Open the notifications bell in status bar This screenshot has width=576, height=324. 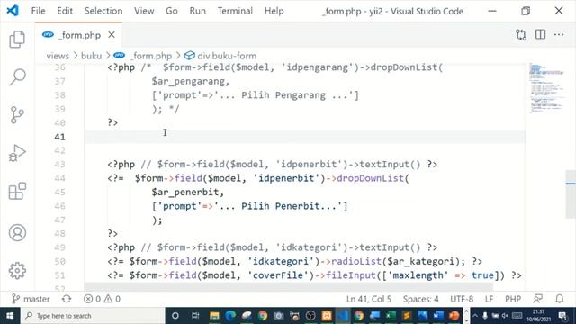click(x=560, y=299)
